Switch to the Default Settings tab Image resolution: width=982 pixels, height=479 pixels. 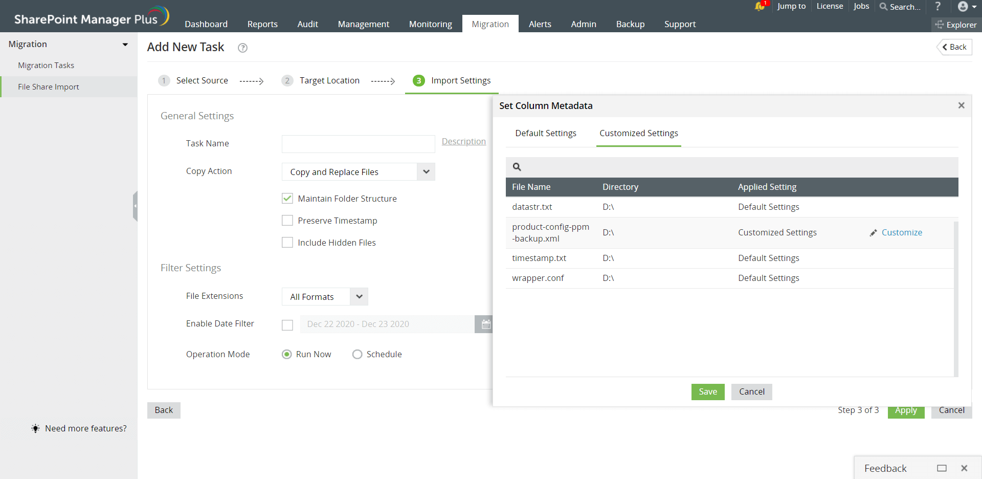tap(546, 133)
